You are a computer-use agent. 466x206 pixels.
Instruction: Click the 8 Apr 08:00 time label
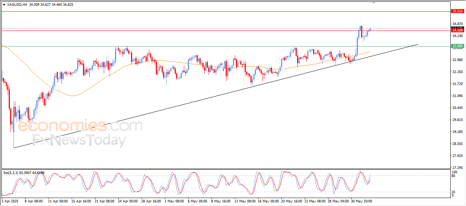[x=33, y=201]
